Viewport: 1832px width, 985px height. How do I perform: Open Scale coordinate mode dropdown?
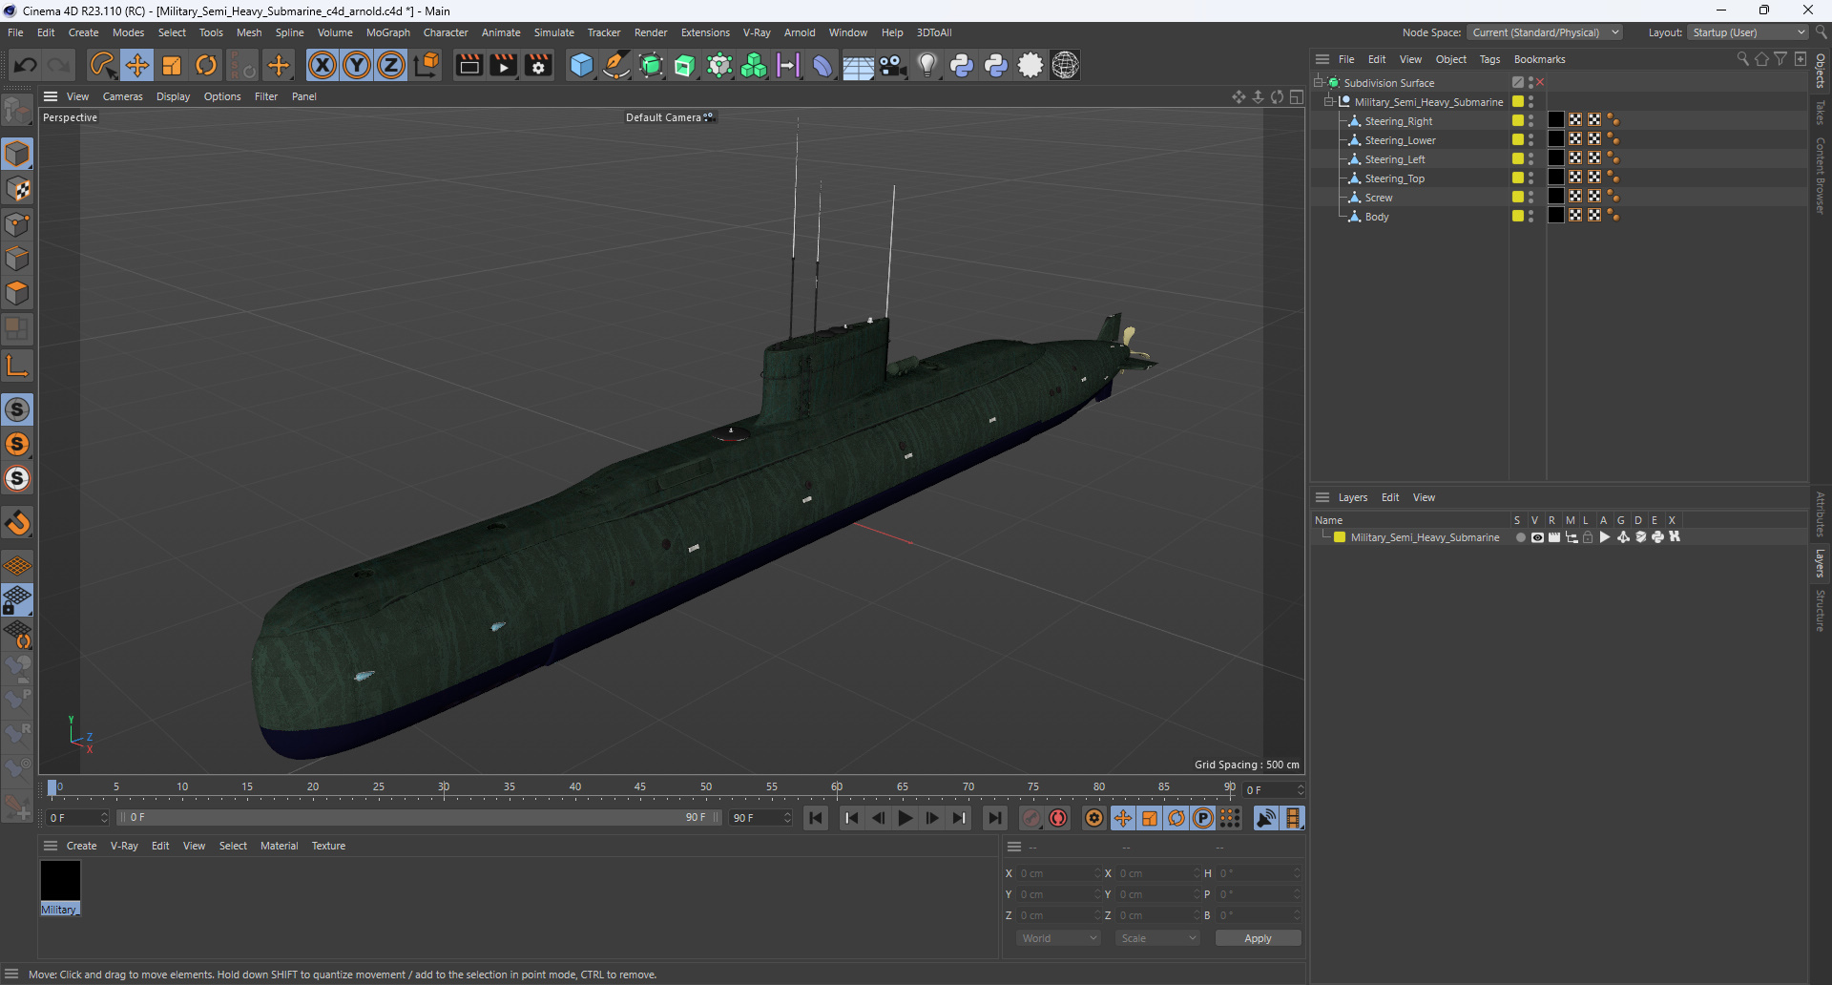(x=1157, y=938)
